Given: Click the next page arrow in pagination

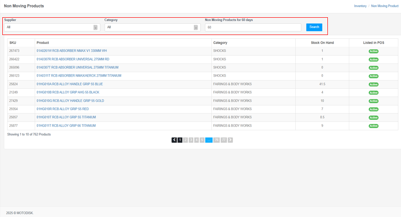Looking at the screenshot, I should (230, 140).
